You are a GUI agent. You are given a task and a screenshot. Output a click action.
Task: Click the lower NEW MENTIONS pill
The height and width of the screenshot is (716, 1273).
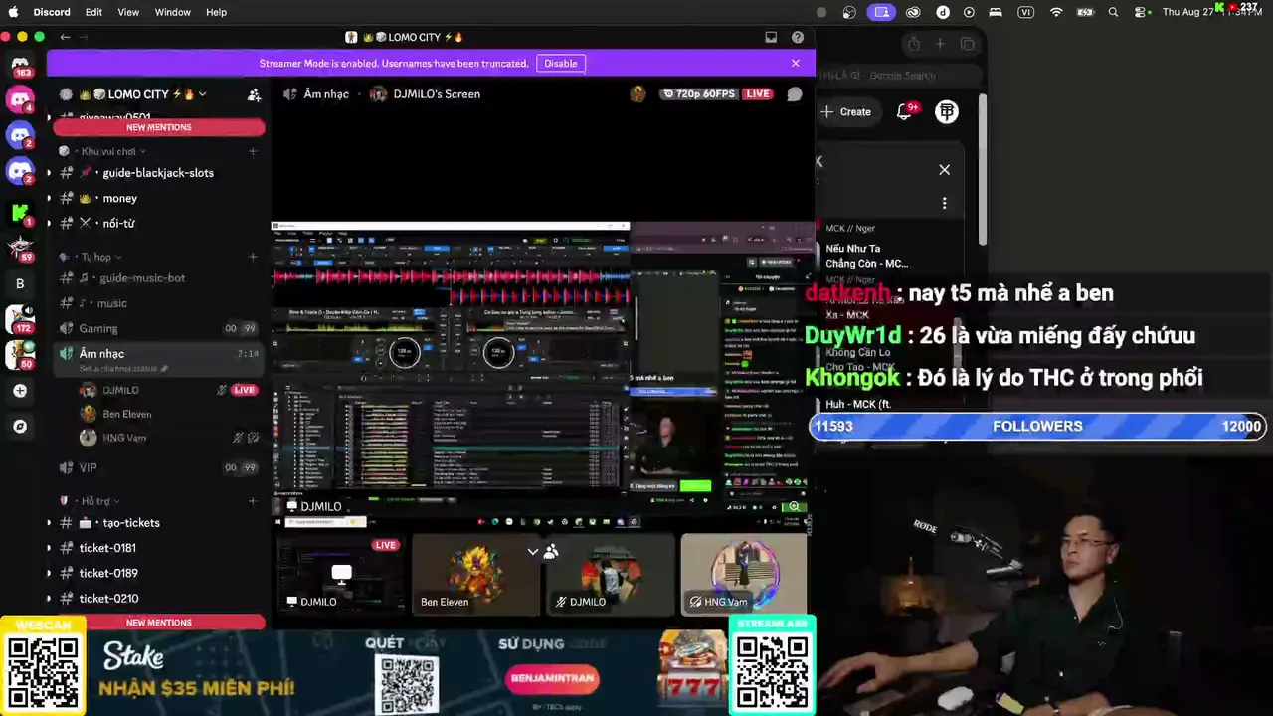coord(159,623)
